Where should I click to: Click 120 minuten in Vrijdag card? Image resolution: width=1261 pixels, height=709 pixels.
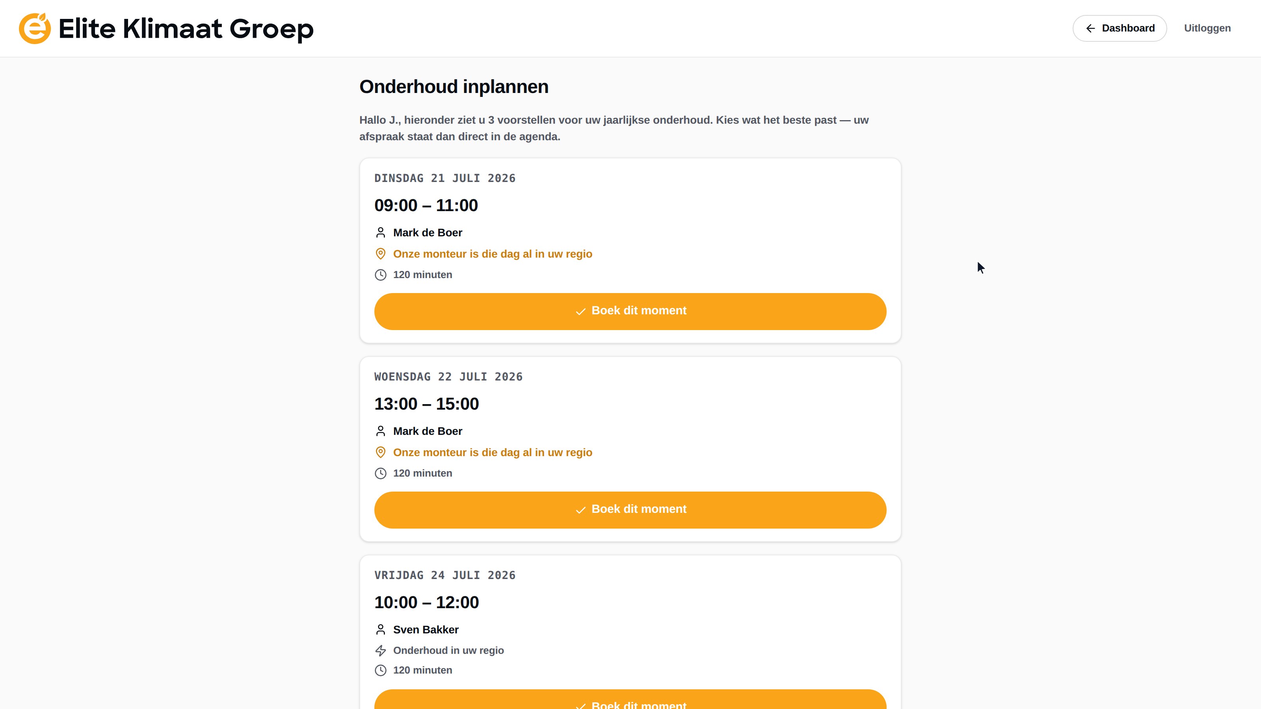(422, 670)
